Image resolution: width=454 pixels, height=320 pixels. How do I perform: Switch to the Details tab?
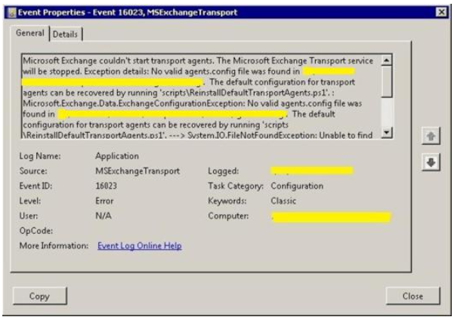coord(66,34)
